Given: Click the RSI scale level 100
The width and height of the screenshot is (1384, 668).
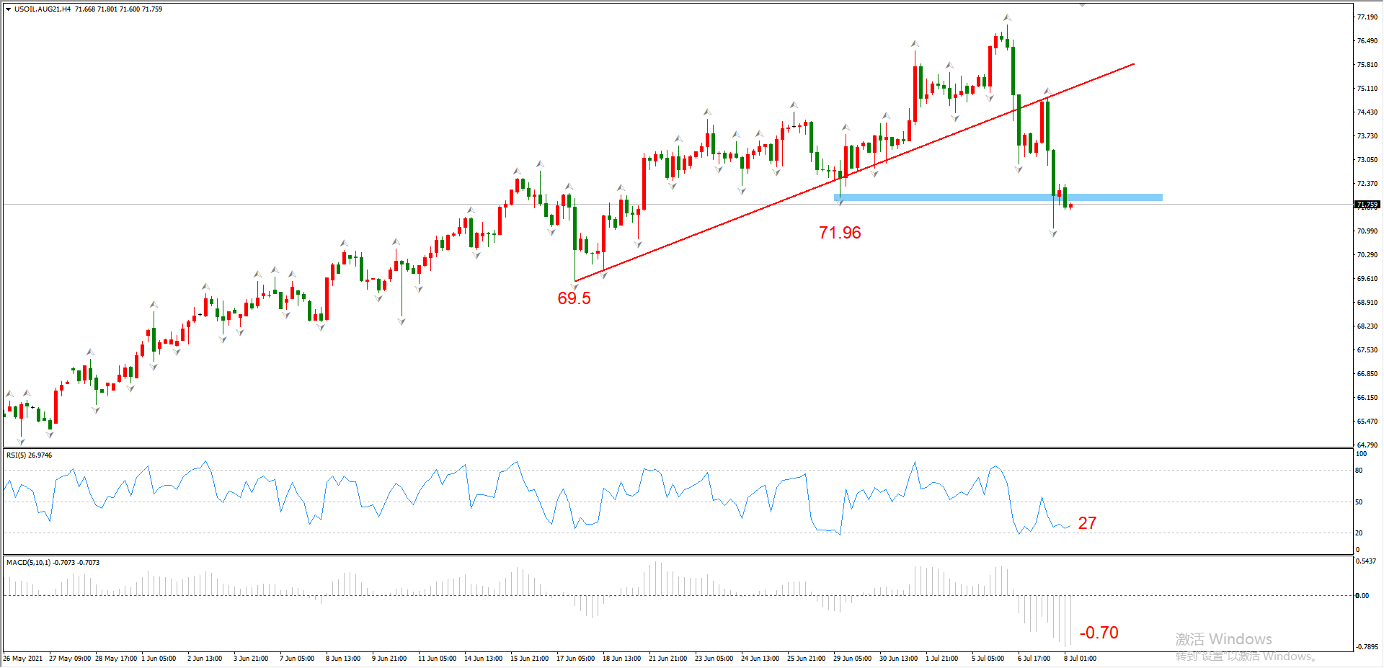Looking at the screenshot, I should point(1361,454).
